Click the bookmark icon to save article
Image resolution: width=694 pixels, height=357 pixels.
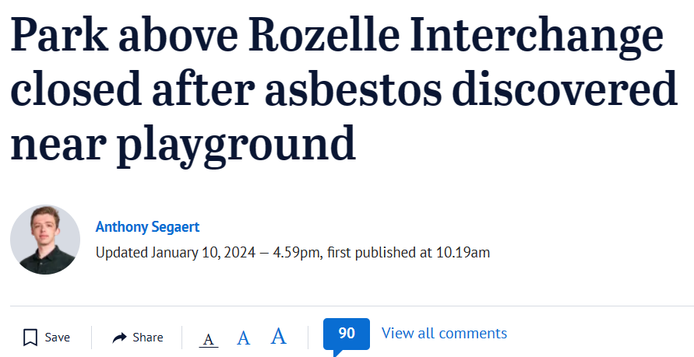click(30, 338)
